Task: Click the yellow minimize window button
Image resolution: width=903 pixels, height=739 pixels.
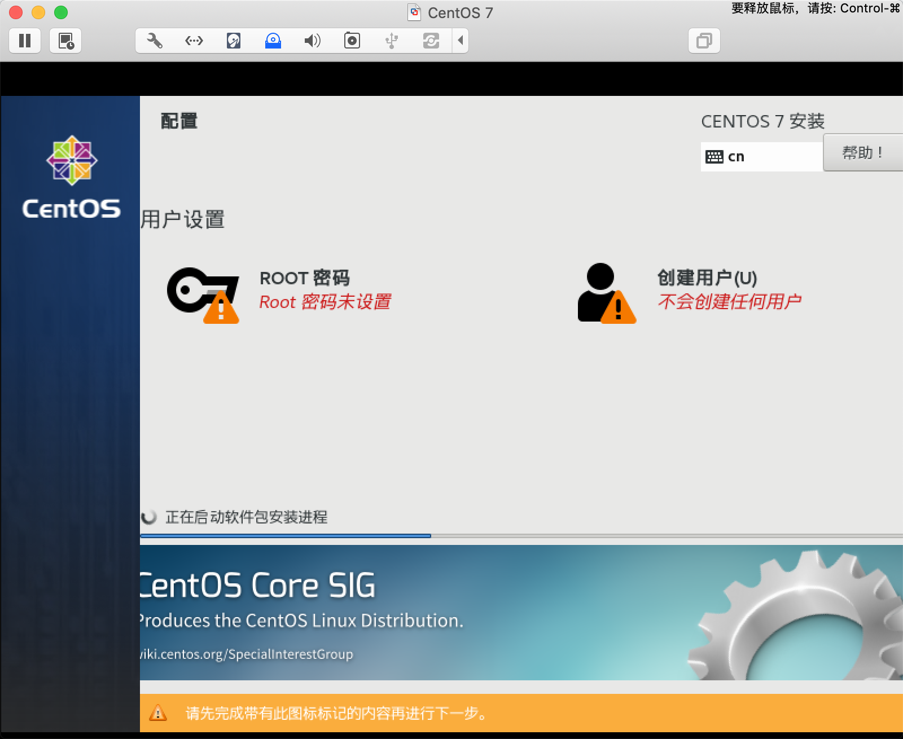Action: click(x=38, y=12)
